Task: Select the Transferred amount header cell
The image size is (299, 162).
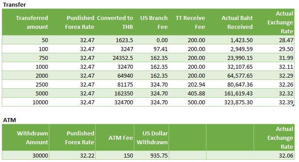Action: [x=25, y=22]
